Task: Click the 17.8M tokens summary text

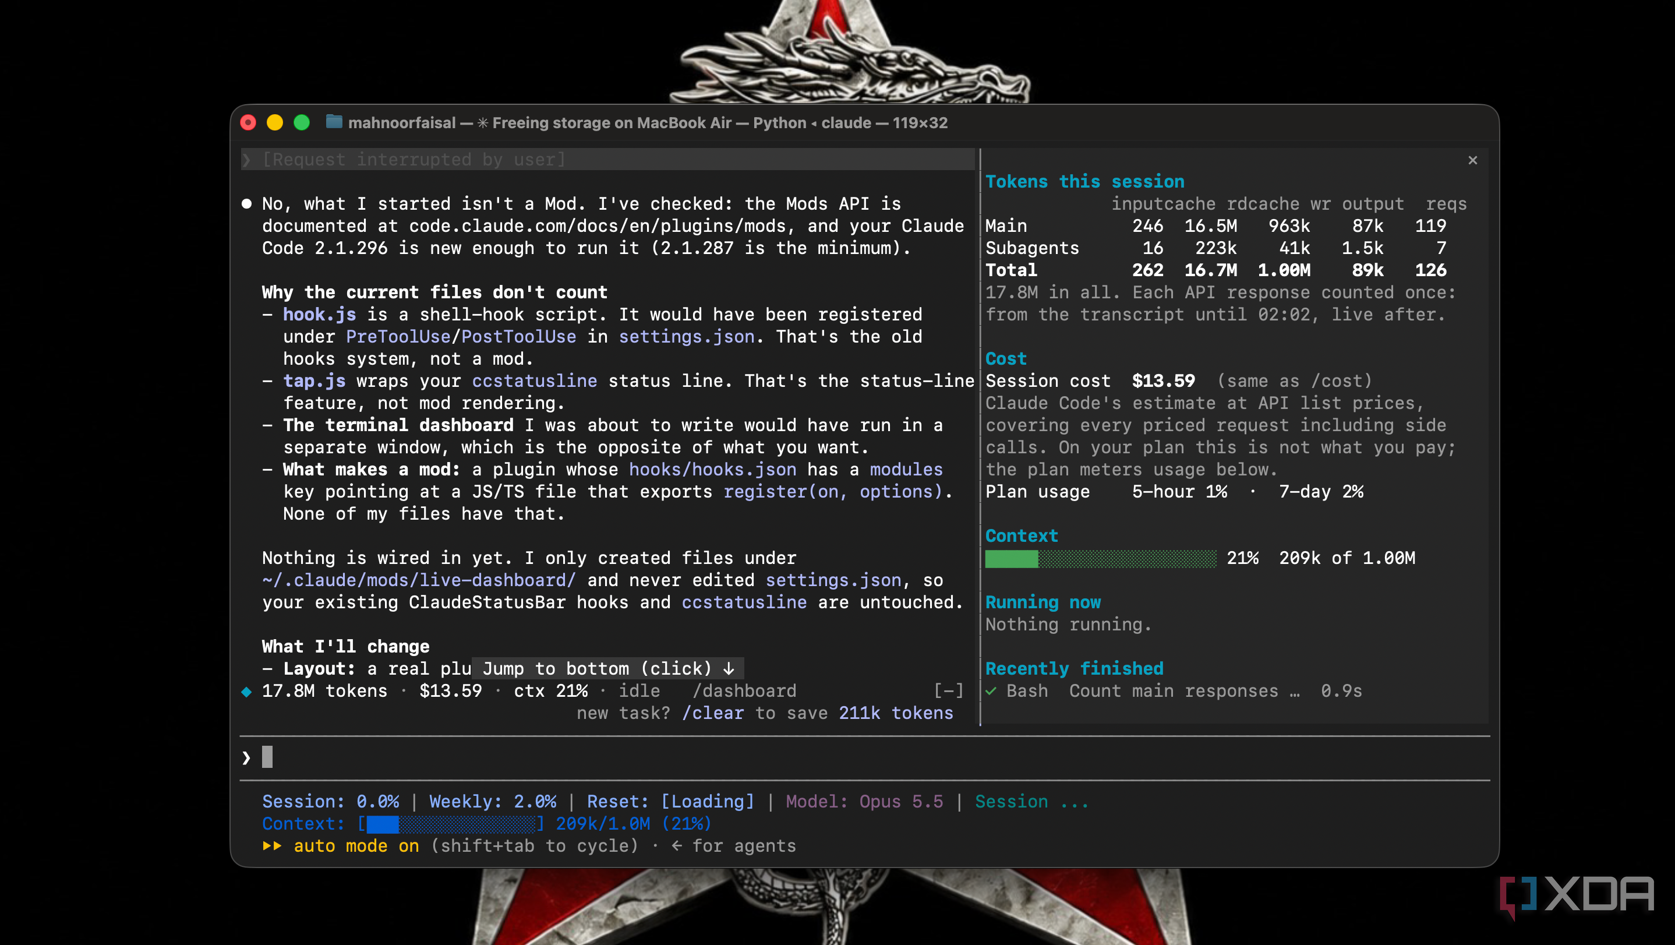Action: click(x=324, y=692)
